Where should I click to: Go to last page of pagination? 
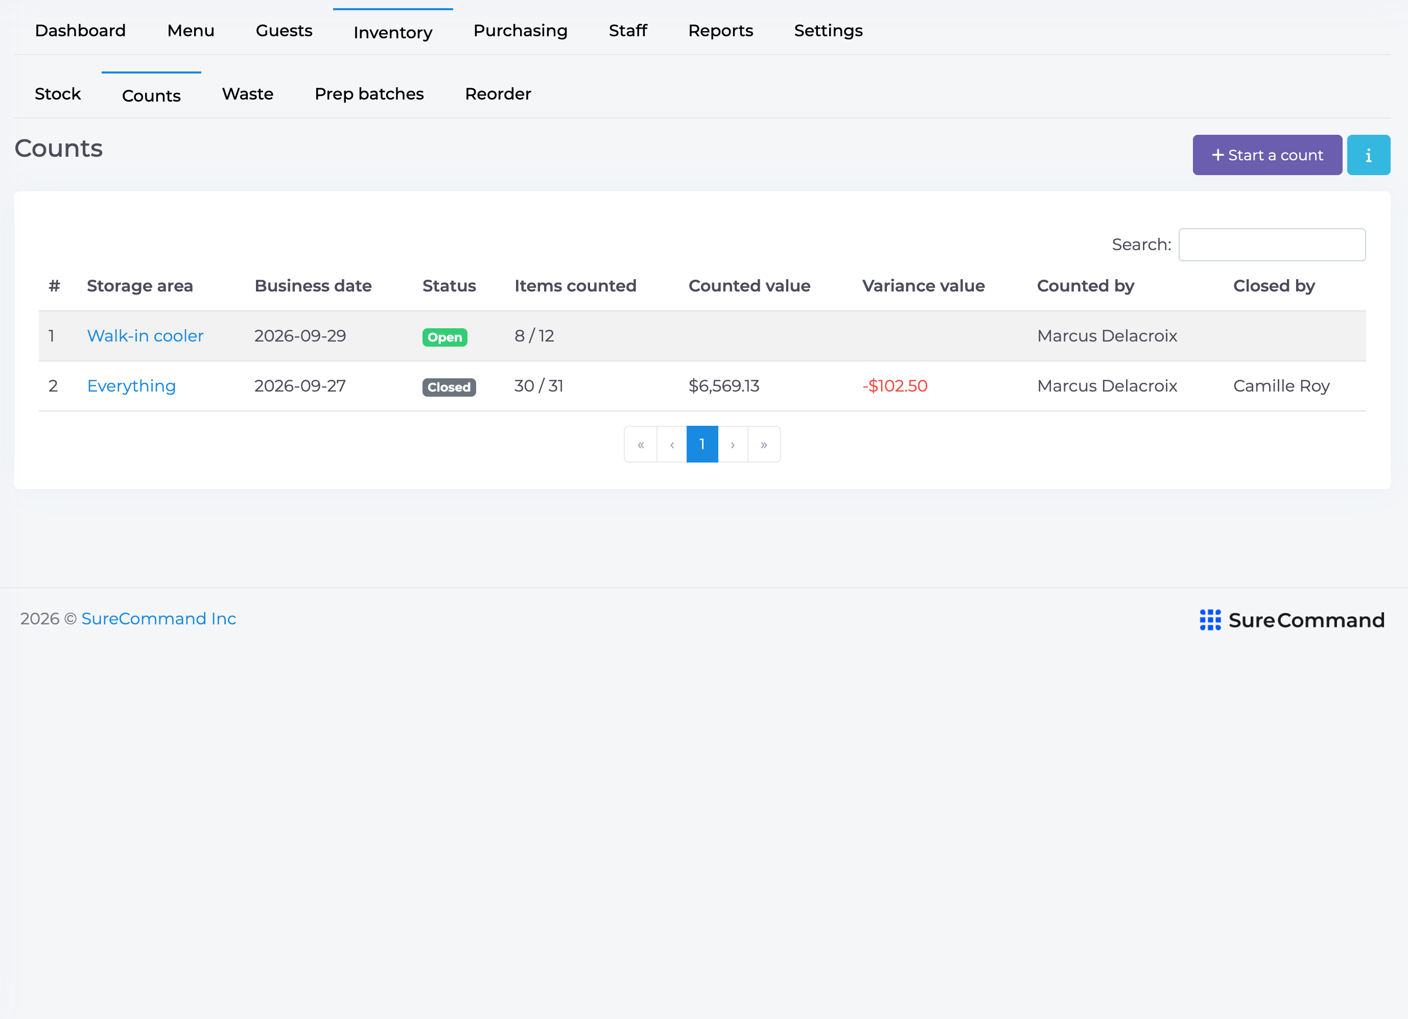tap(764, 444)
